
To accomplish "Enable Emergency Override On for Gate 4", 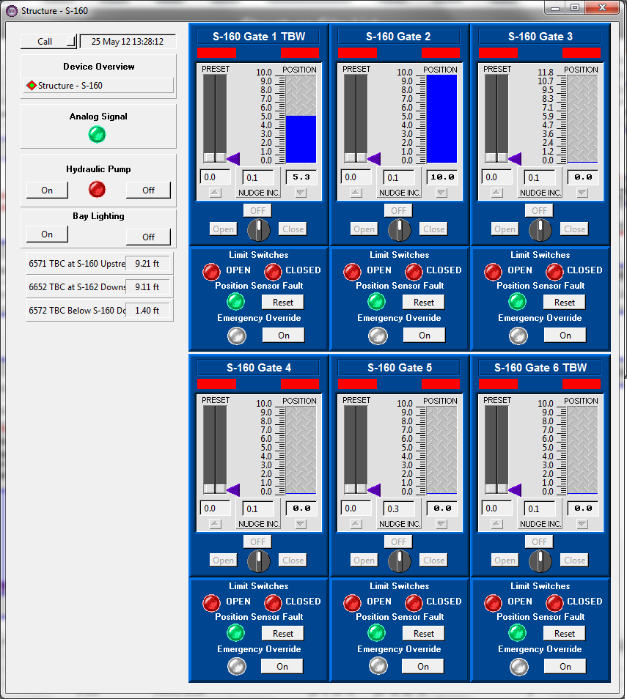I will click(x=282, y=667).
